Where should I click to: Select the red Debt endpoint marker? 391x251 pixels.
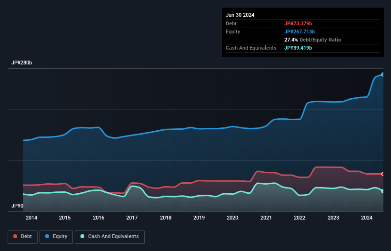(x=383, y=174)
